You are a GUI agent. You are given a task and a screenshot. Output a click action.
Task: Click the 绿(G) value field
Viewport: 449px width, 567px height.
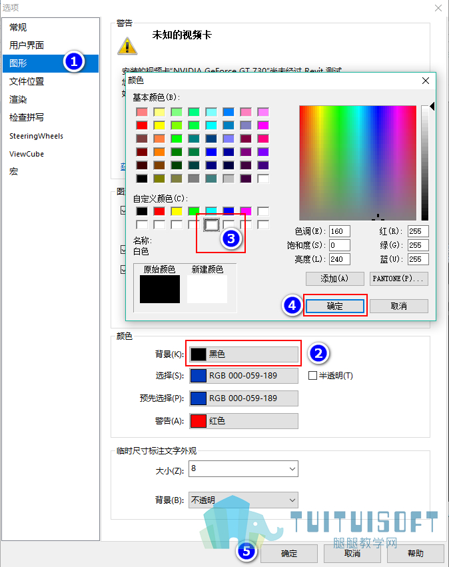[x=418, y=245]
